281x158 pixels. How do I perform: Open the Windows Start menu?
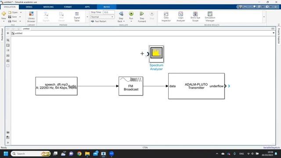pyautogui.click(x=6, y=154)
